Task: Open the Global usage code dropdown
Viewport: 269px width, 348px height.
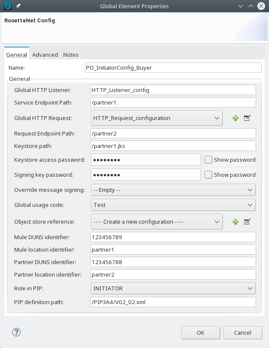Action: coord(173,205)
